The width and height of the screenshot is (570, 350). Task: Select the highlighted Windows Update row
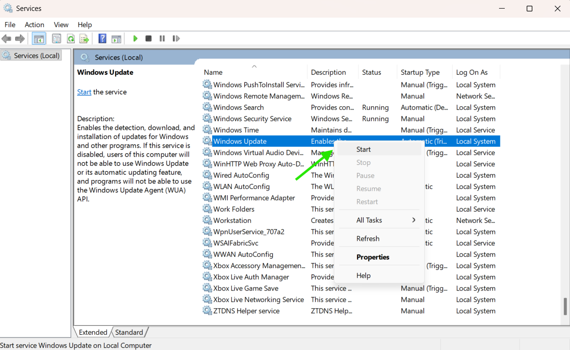click(351, 141)
